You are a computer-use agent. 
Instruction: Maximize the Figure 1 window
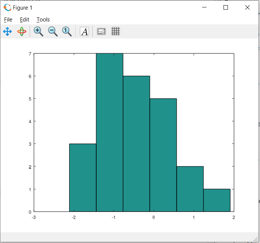coord(226,7)
